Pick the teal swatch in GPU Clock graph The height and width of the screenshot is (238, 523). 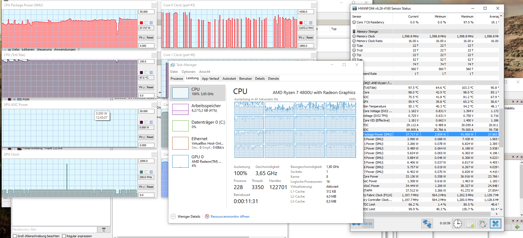tap(141, 172)
